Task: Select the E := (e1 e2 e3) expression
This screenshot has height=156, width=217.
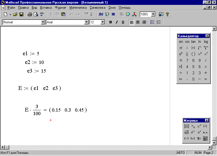Action: tap(40, 88)
